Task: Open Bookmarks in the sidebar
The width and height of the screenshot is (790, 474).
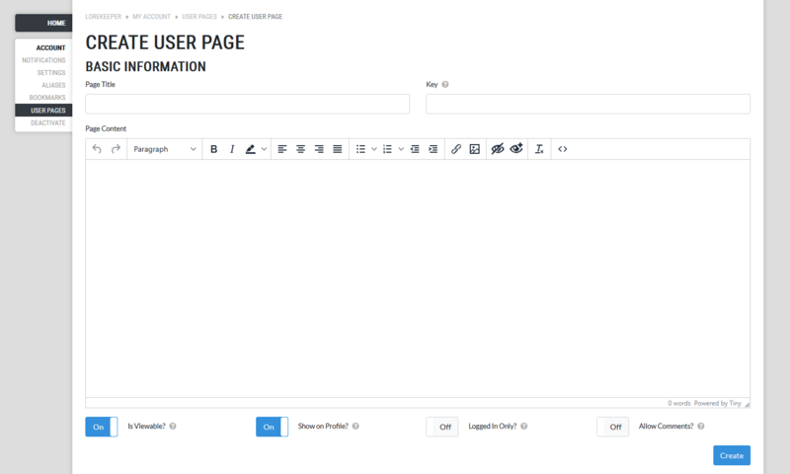Action: click(47, 98)
